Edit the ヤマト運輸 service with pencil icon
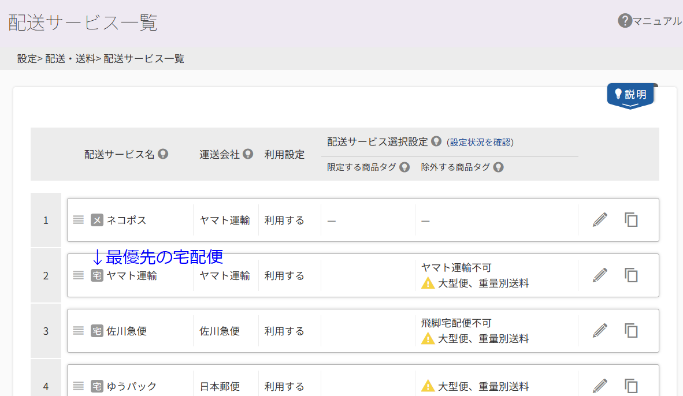Screen dimensions: 683x396 (600, 275)
